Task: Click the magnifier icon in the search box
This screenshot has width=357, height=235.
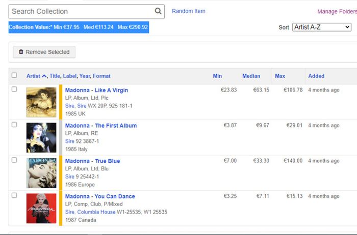Action: [x=158, y=11]
